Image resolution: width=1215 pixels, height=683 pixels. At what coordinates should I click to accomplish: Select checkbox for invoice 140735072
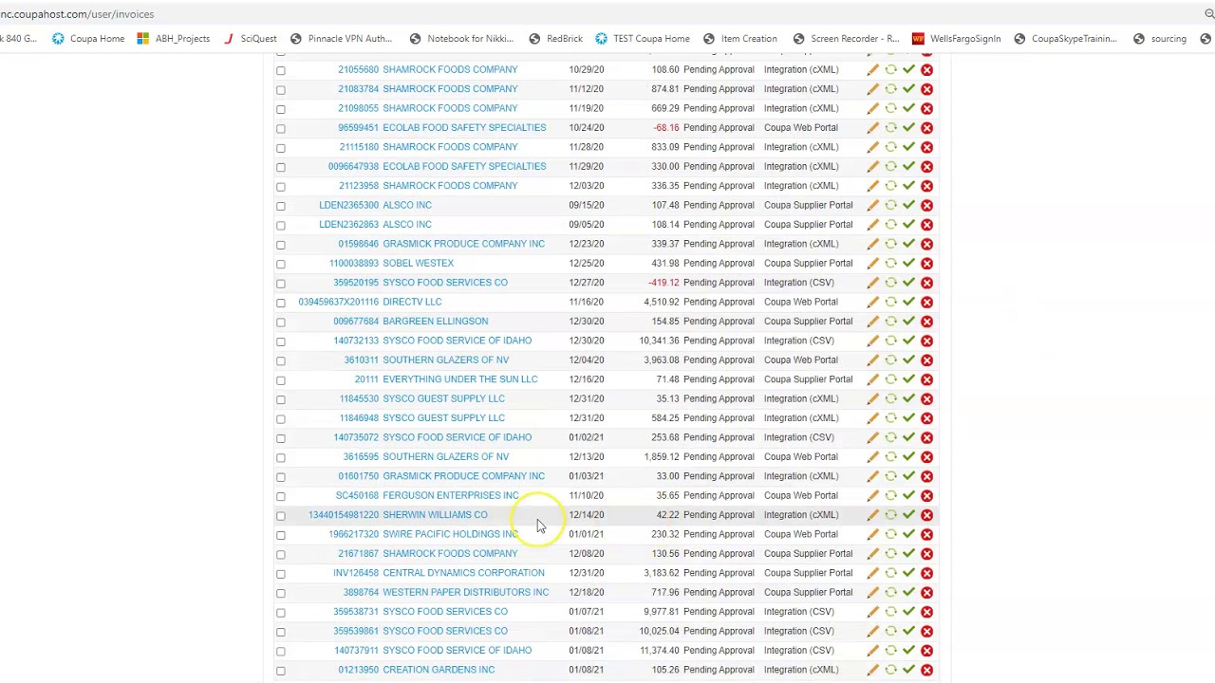[x=280, y=438]
